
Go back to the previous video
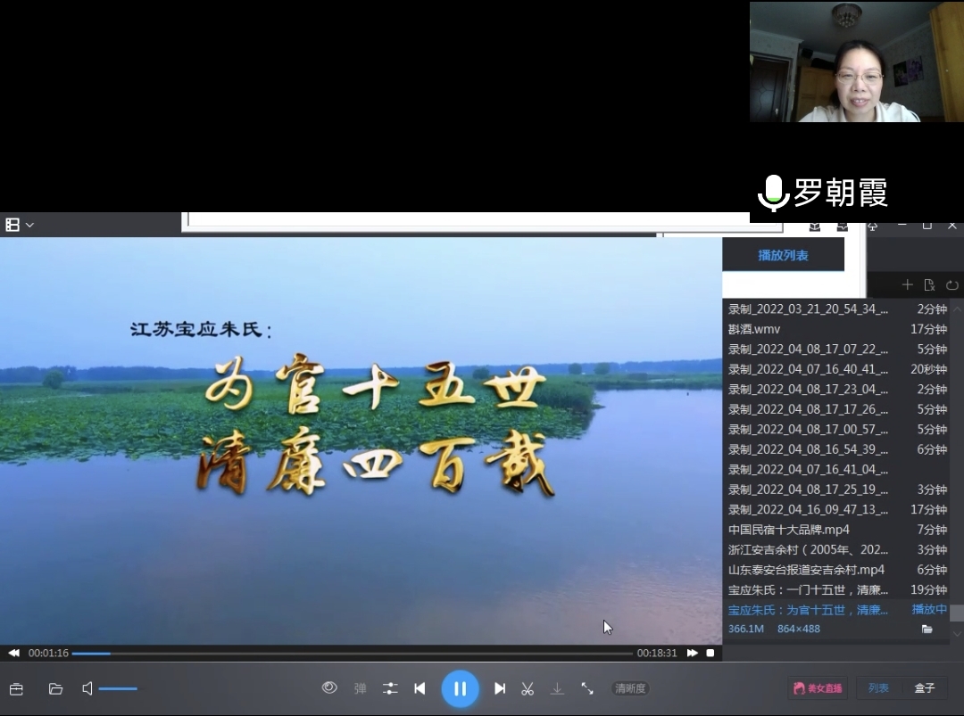click(x=420, y=688)
